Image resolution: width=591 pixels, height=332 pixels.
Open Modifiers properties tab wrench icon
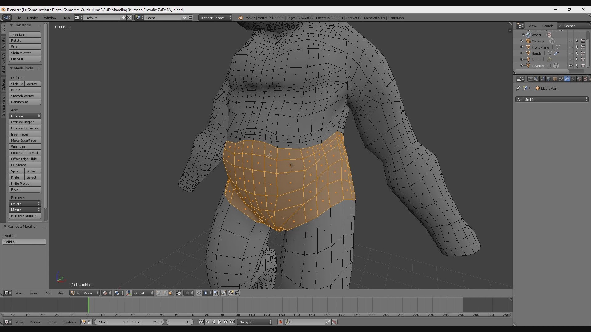tap(567, 79)
